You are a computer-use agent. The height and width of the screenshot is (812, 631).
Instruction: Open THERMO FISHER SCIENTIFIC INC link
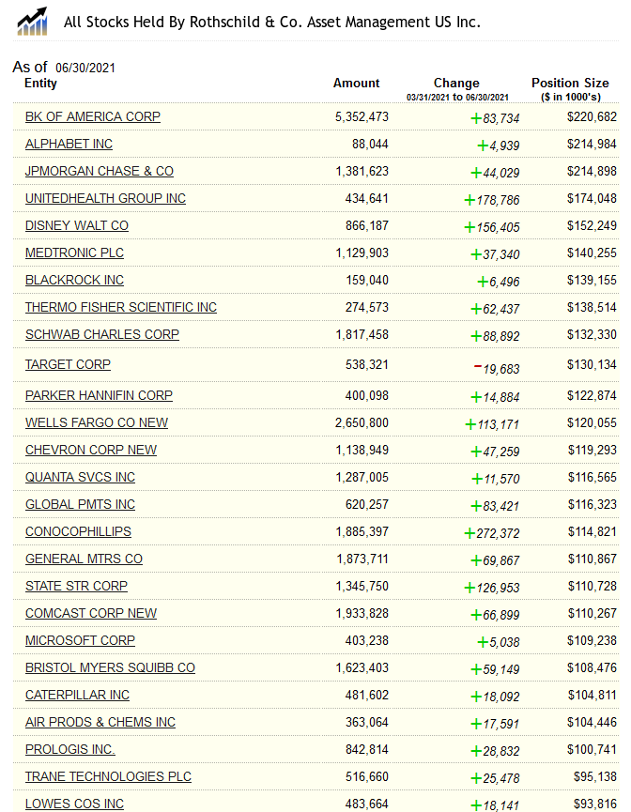121,307
